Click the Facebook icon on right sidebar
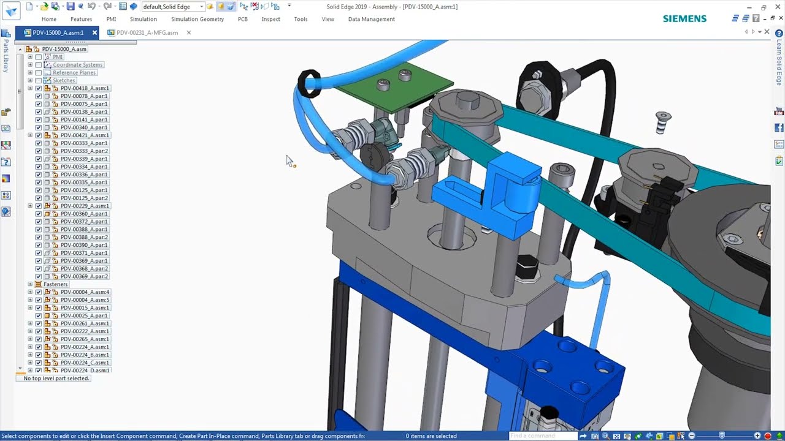The width and height of the screenshot is (785, 441). tap(779, 128)
